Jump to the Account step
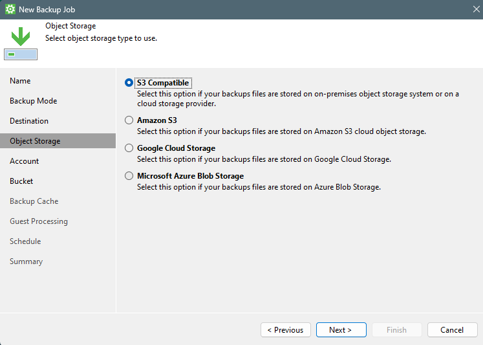 (x=24, y=161)
